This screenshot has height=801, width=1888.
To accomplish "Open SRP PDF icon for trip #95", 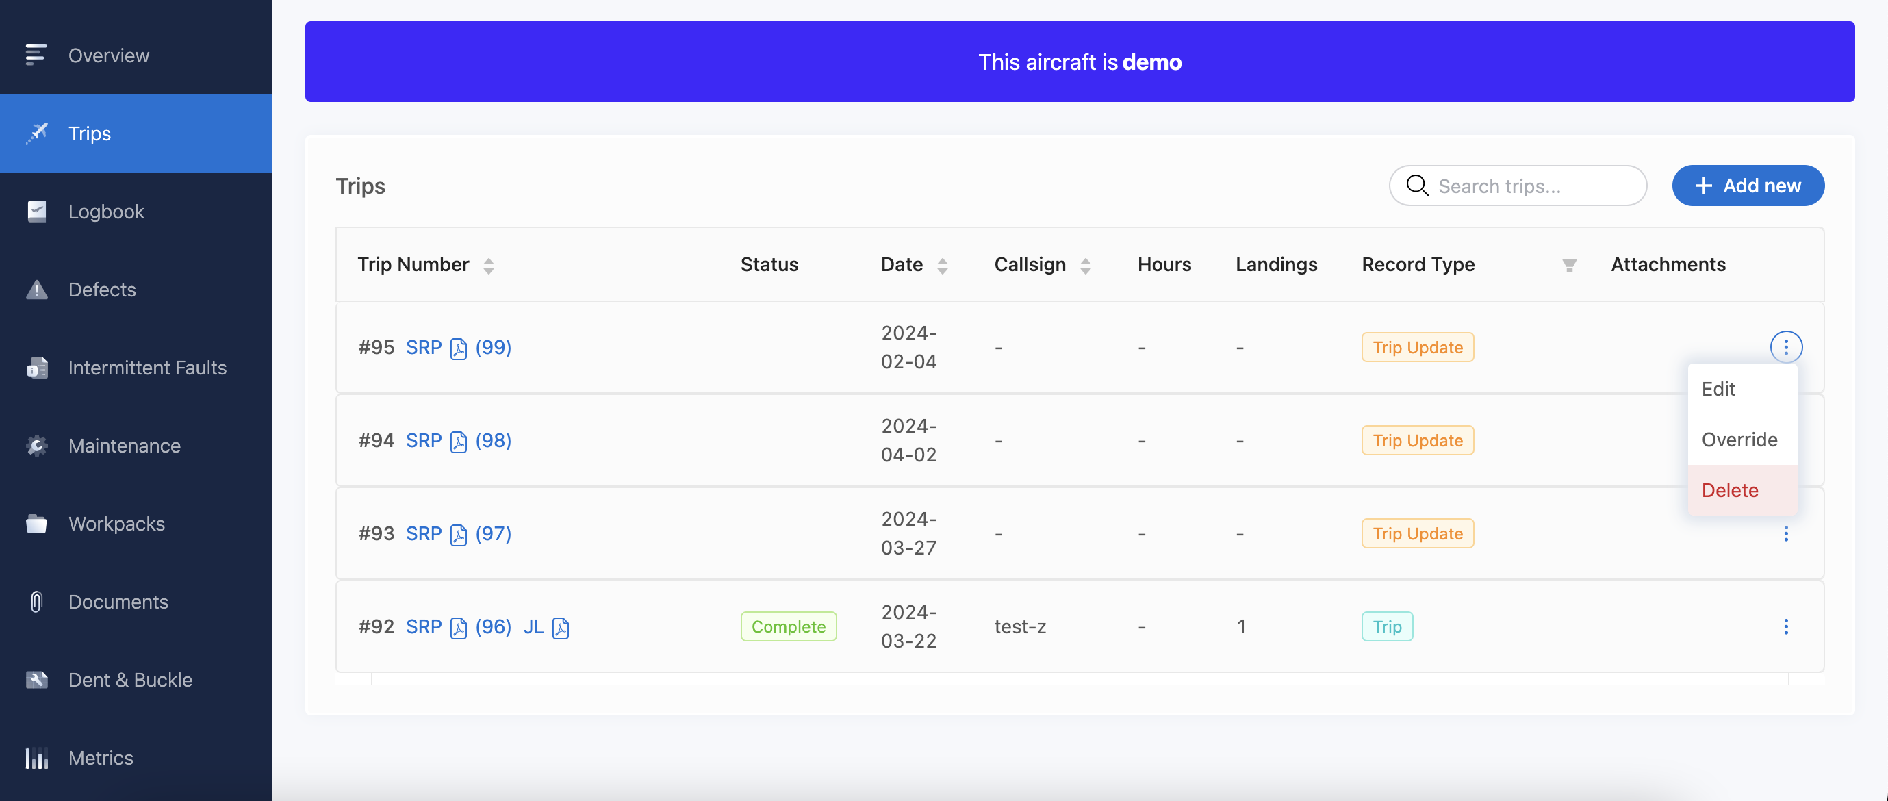I will (x=458, y=348).
